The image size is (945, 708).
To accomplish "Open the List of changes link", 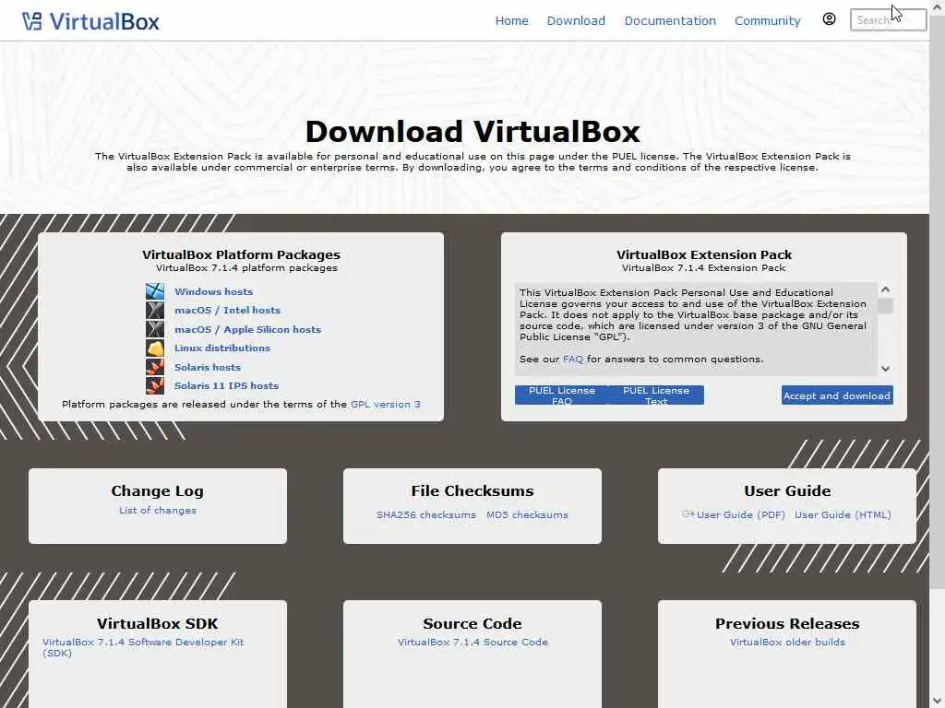I will [x=157, y=510].
